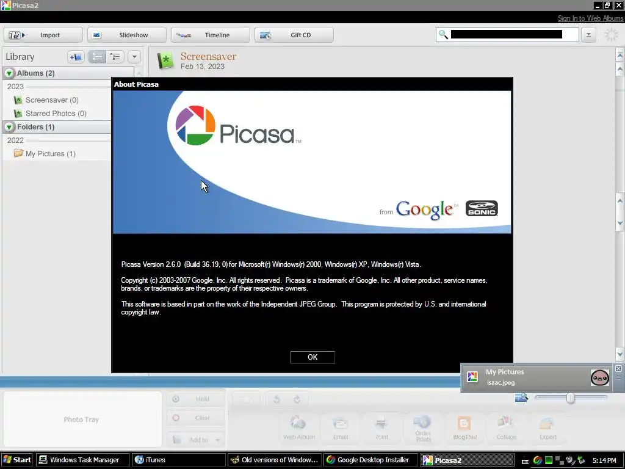The width and height of the screenshot is (625, 469).
Task: Click the Picasa2 taskbar button
Action: click(466, 460)
